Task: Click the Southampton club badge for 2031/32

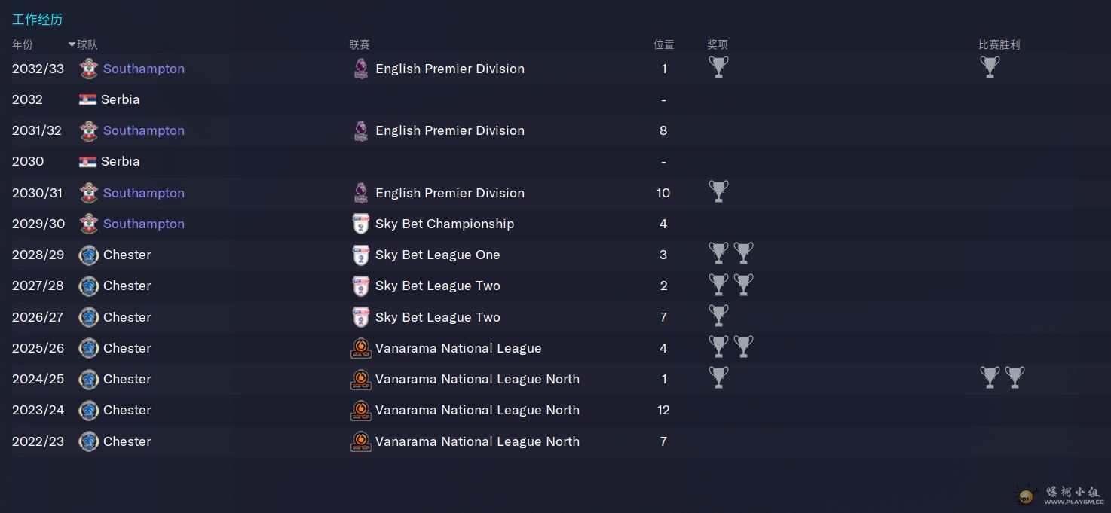Action: click(x=89, y=130)
